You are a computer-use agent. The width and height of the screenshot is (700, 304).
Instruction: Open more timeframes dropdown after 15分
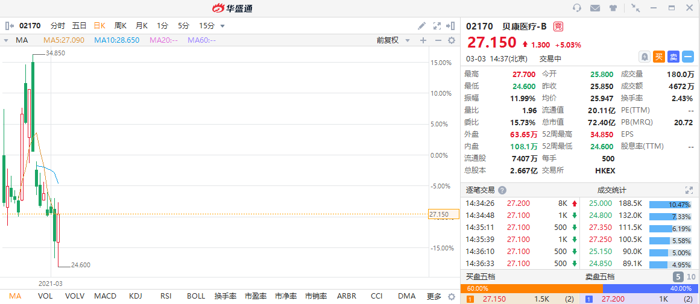pos(222,26)
